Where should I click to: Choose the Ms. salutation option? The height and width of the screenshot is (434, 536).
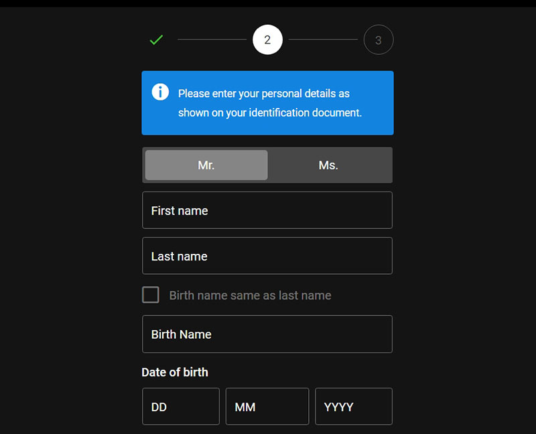(328, 165)
